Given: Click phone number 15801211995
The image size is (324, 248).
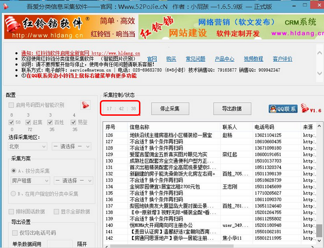Looking at the screenshot, I should (268, 238).
